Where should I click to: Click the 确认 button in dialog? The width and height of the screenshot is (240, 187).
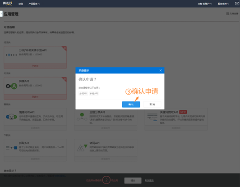131,104
